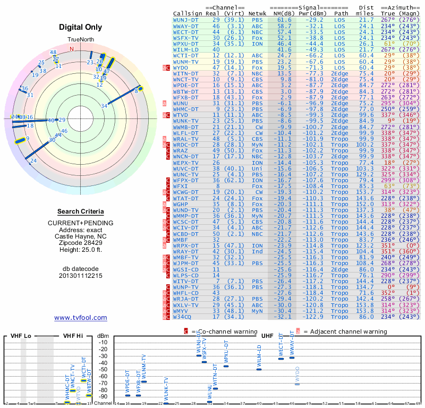Click the Path column header

point(341,14)
